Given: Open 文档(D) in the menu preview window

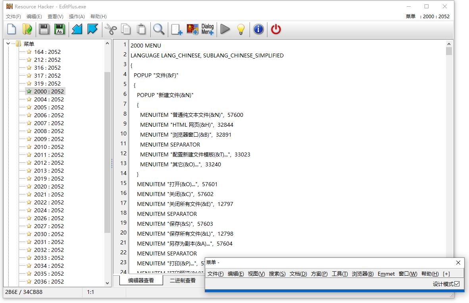Looking at the screenshot, I should point(298,274).
